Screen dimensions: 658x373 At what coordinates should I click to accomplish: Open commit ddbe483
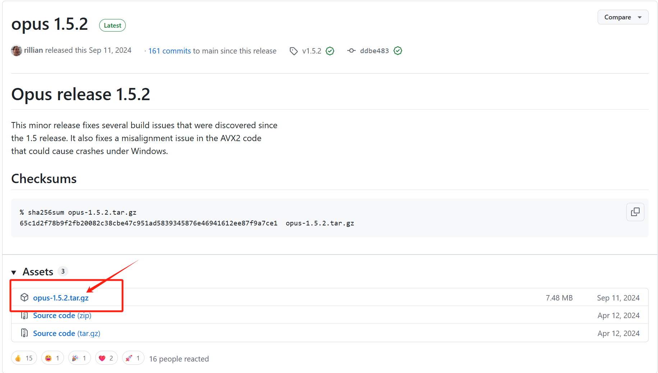(x=374, y=51)
